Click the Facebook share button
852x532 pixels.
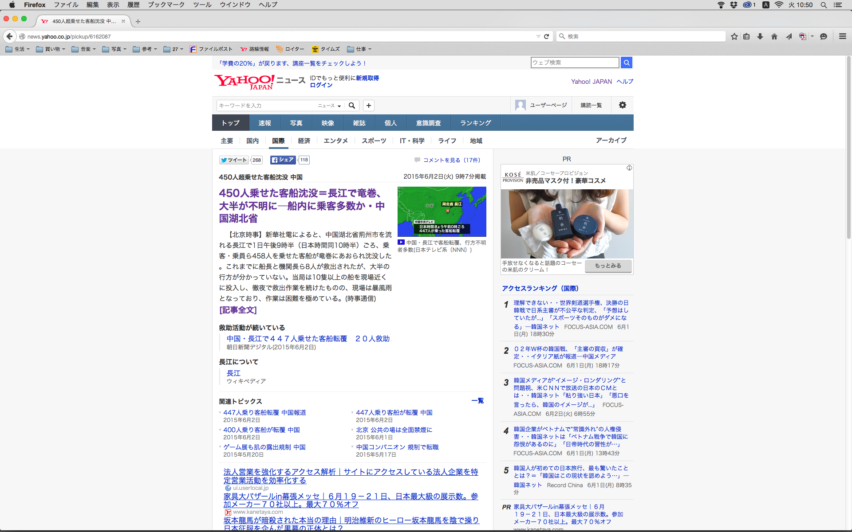tap(283, 160)
